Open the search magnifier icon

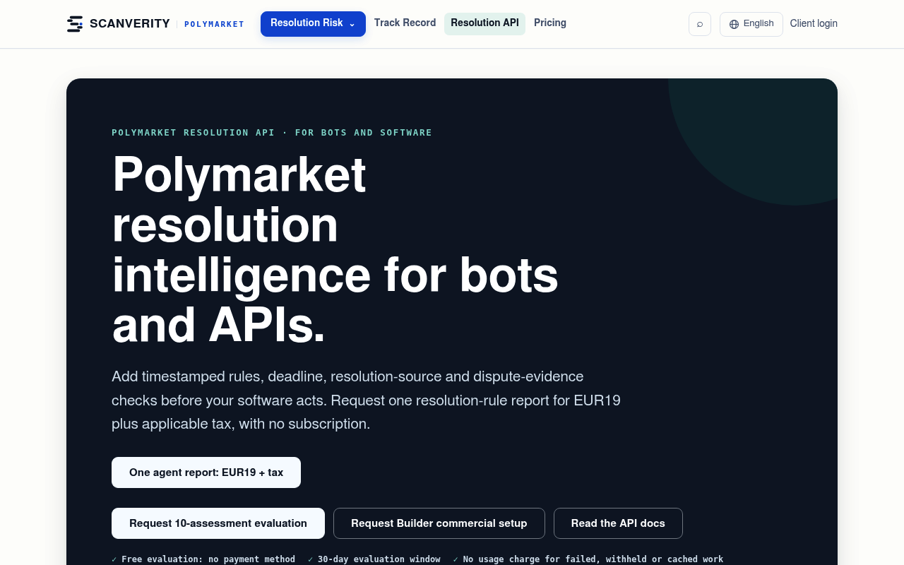[x=700, y=24]
